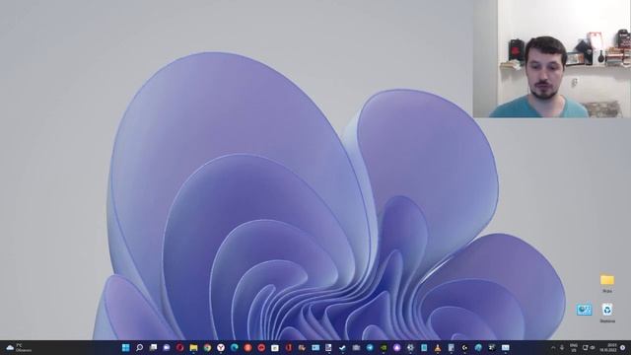Open the Windows Start menu
This screenshot has width=631, height=355.
tap(125, 348)
